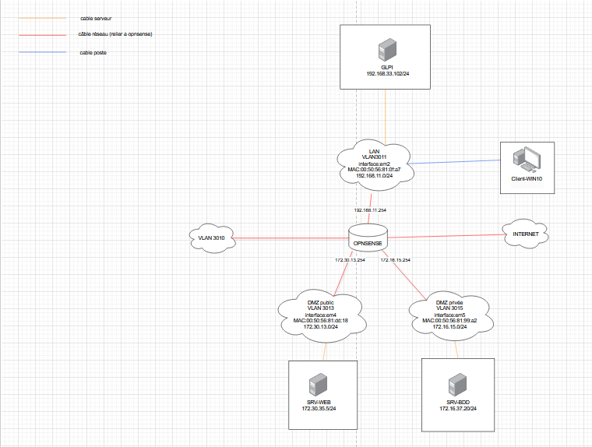This screenshot has width=592, height=447.
Task: Select the VLAN 3010 cloud shape
Action: (212, 238)
